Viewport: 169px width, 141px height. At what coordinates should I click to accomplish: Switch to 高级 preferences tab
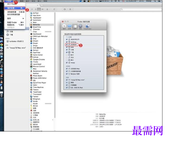80,27
